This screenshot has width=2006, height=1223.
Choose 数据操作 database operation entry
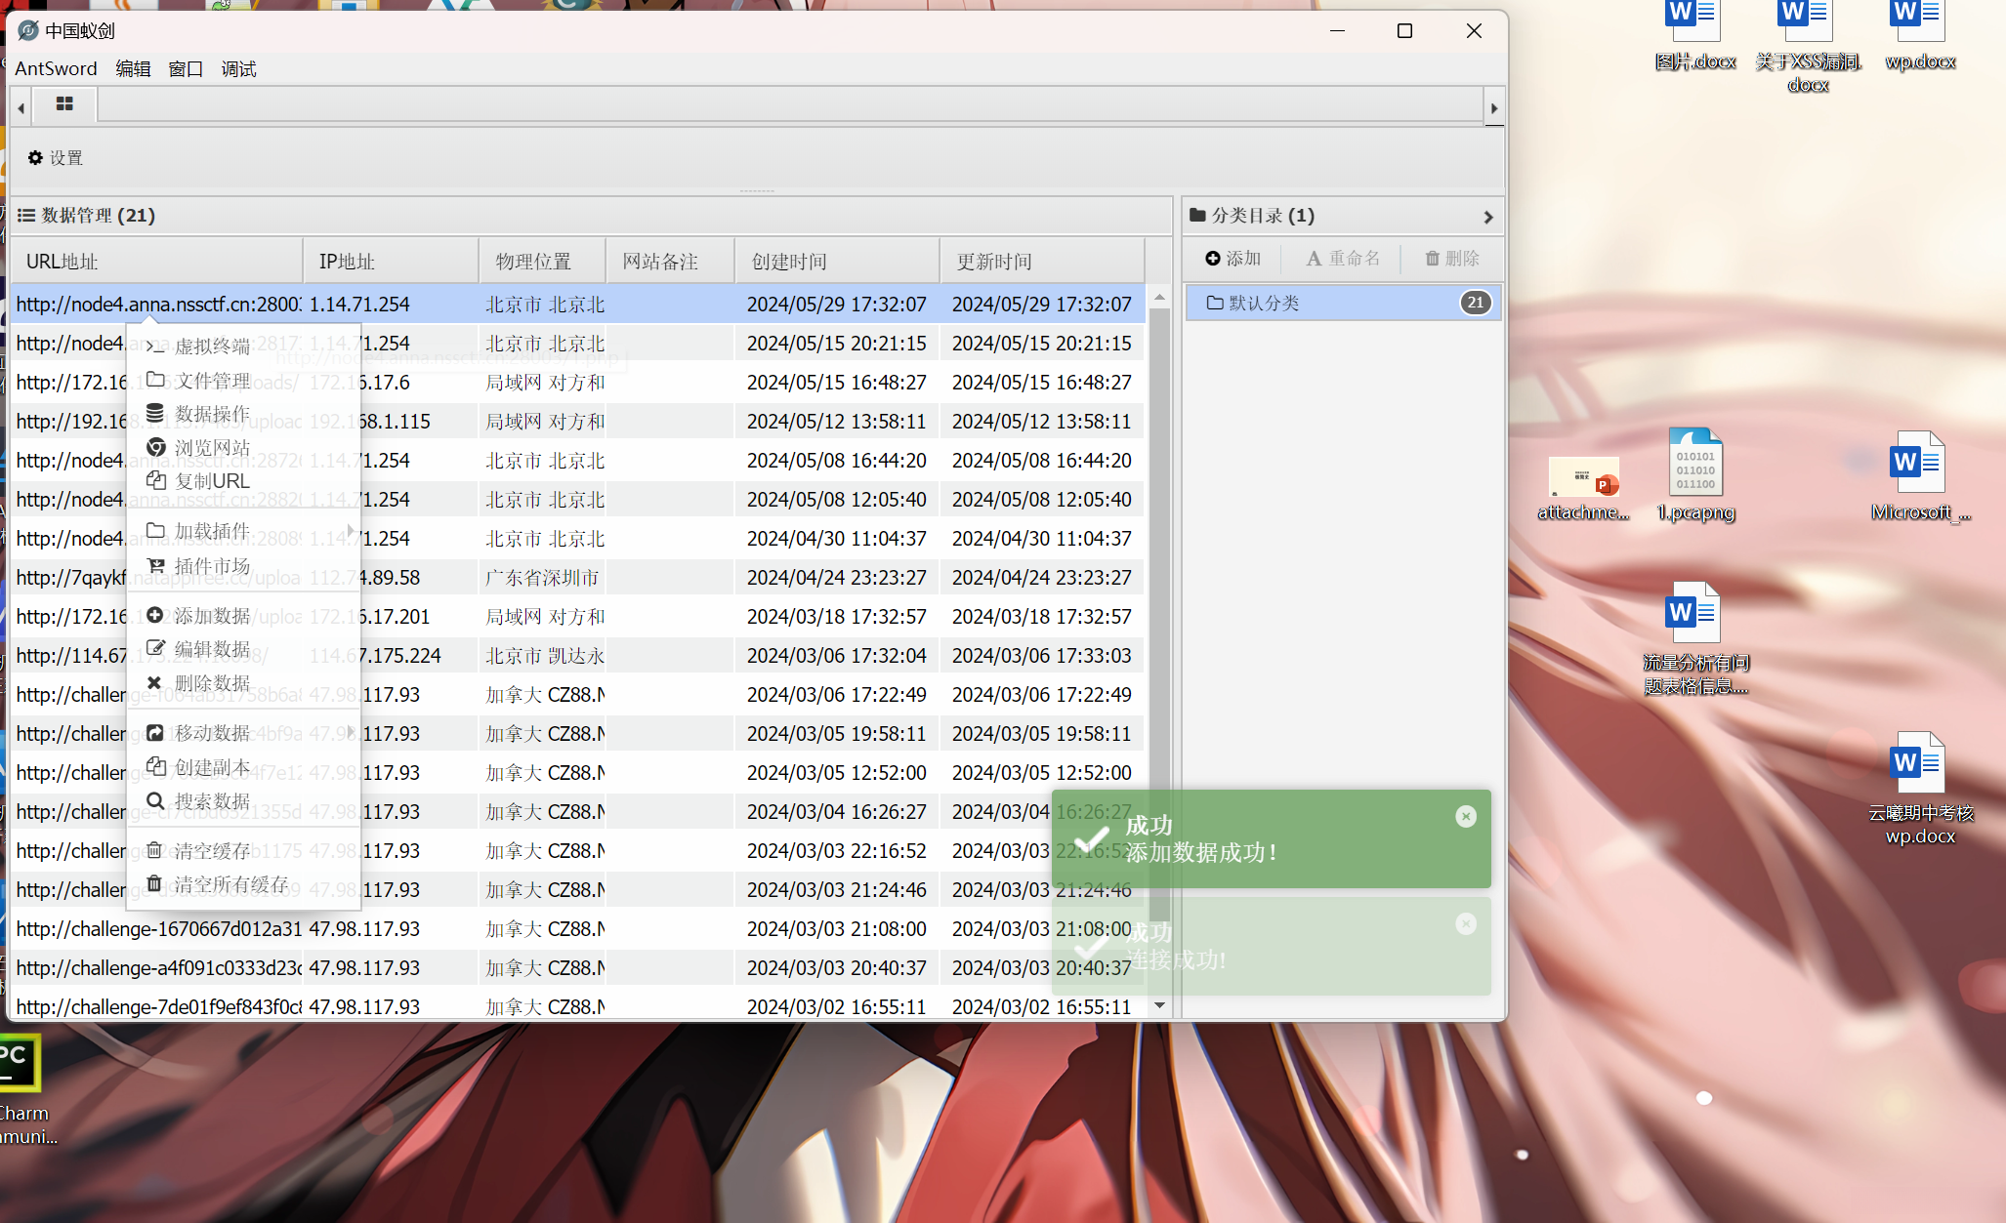[x=211, y=414]
